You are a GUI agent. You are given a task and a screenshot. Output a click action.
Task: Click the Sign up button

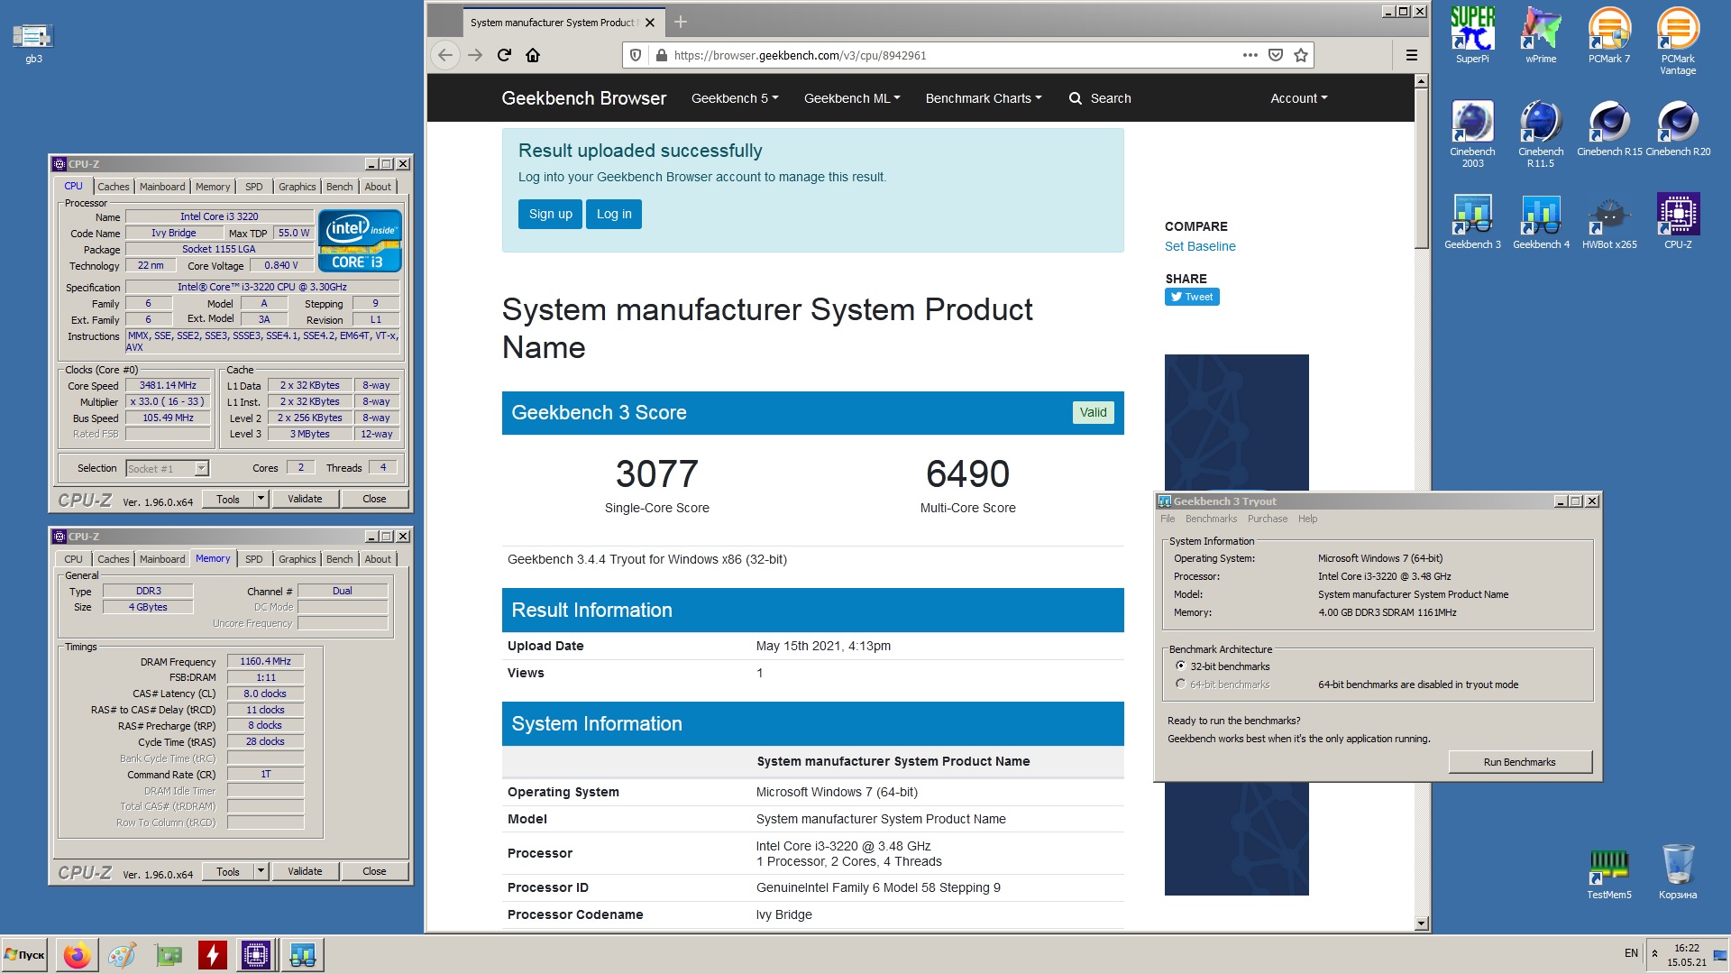[x=550, y=214]
